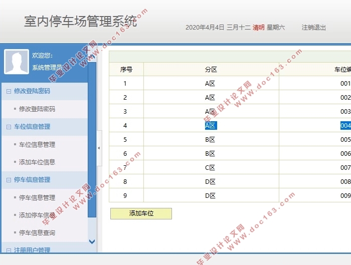This screenshot has height=265, width=351.
Task: Click the sidebar collapse arrow handle
Action: [x=99, y=148]
